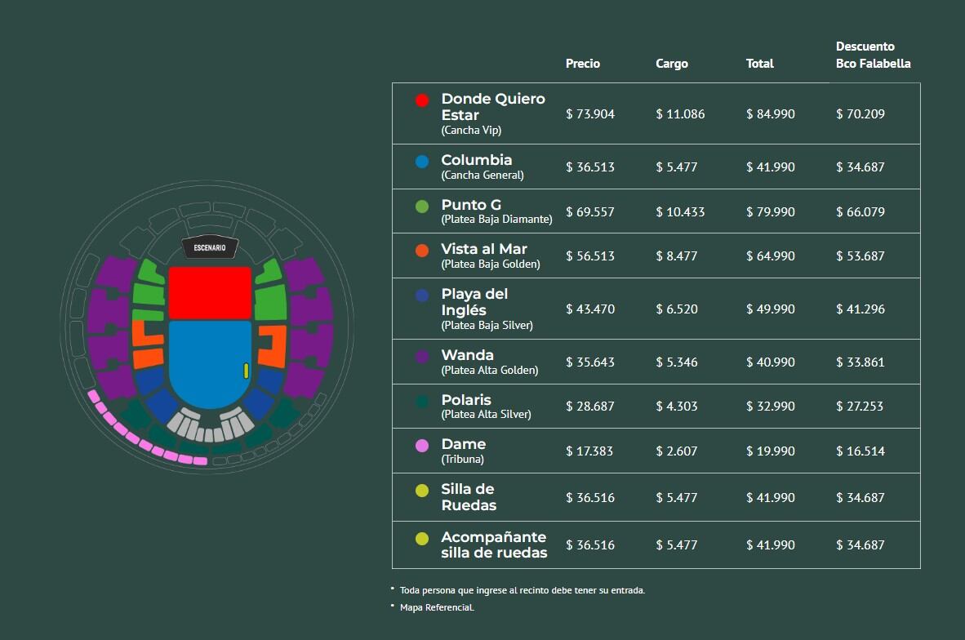
Task: Click the orange Vista al Mar dot
Action: click(x=422, y=251)
